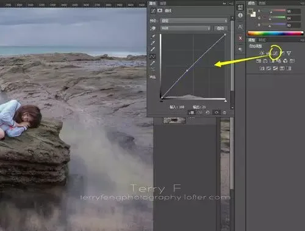Viewport: 305px width, 231px height.
Task: Switch to the Color tab
Action: [x=251, y=3]
